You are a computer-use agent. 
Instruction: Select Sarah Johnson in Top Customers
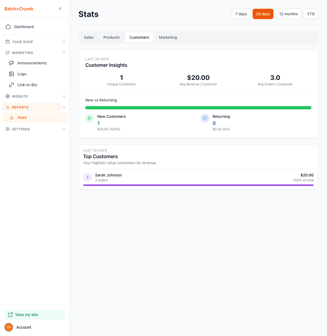click(x=108, y=175)
